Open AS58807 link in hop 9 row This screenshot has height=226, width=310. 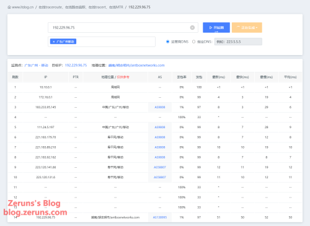pyautogui.click(x=160, y=167)
